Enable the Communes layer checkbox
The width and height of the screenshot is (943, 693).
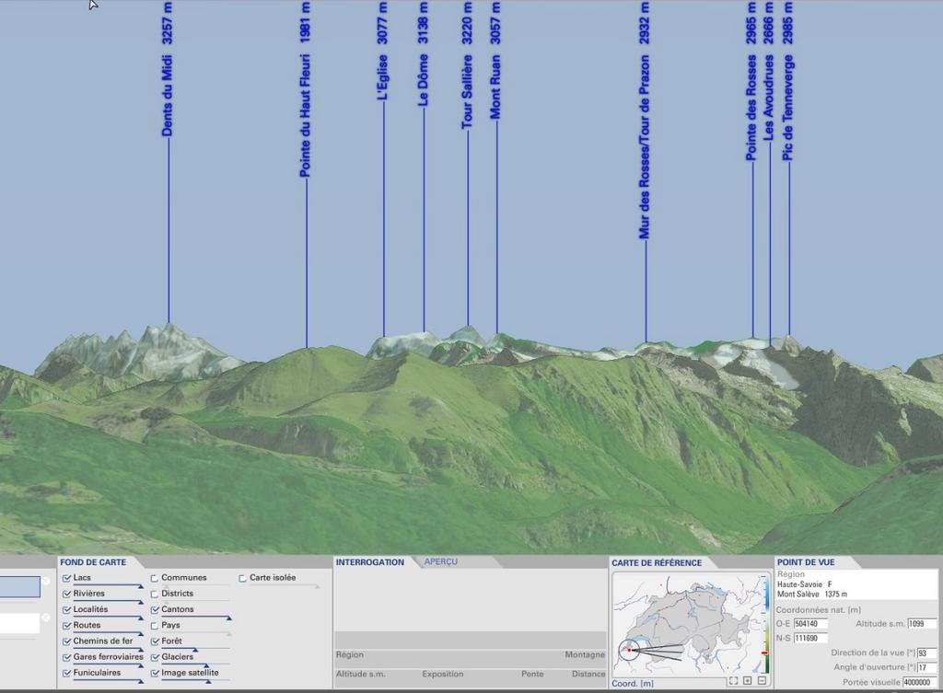click(x=154, y=578)
